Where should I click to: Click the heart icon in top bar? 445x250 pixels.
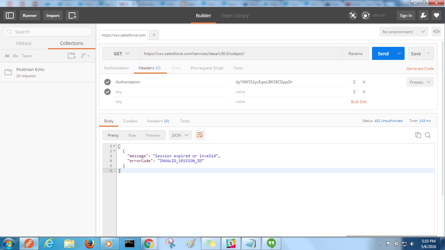click(x=437, y=15)
